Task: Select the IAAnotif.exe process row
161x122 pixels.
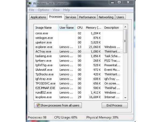Action: point(78,70)
